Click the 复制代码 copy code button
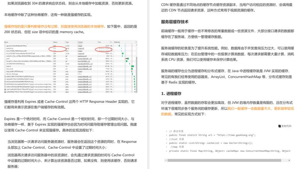Image resolution: width=297 pixels, height=169 pixels. [x=285, y=126]
